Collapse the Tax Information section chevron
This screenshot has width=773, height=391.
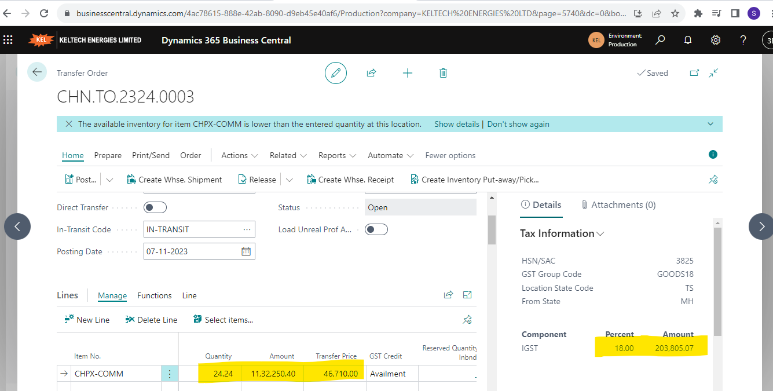click(600, 233)
